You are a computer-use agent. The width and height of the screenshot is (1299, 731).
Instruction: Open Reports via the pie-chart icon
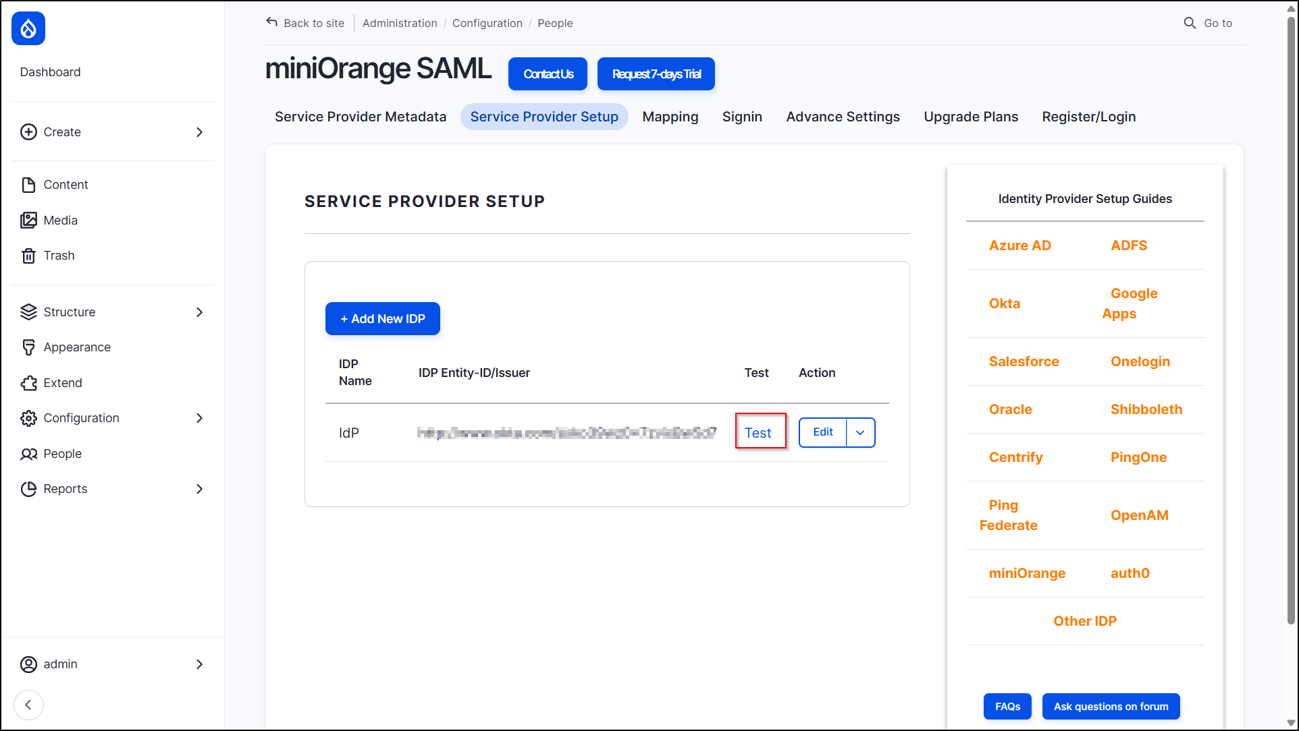point(28,488)
